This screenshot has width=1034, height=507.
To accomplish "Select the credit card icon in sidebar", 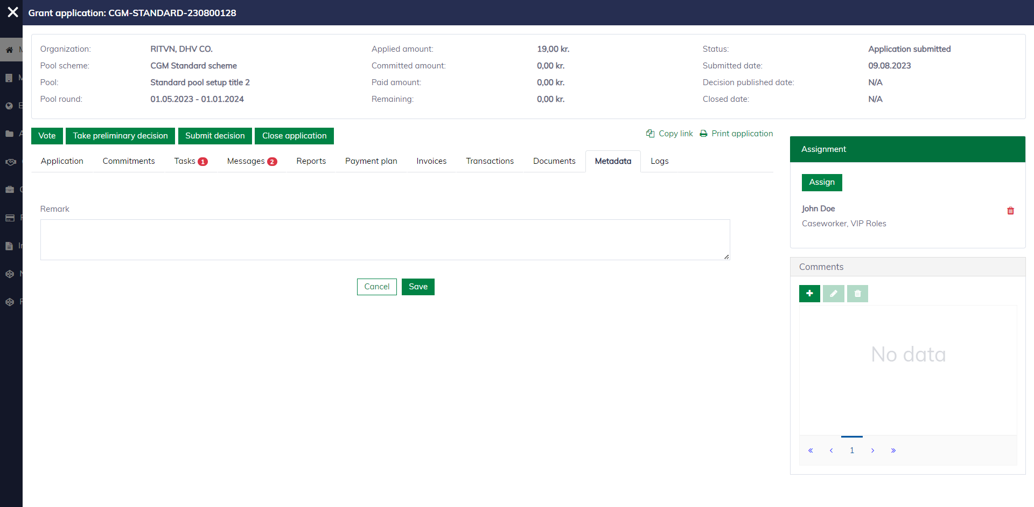I will coord(10,218).
